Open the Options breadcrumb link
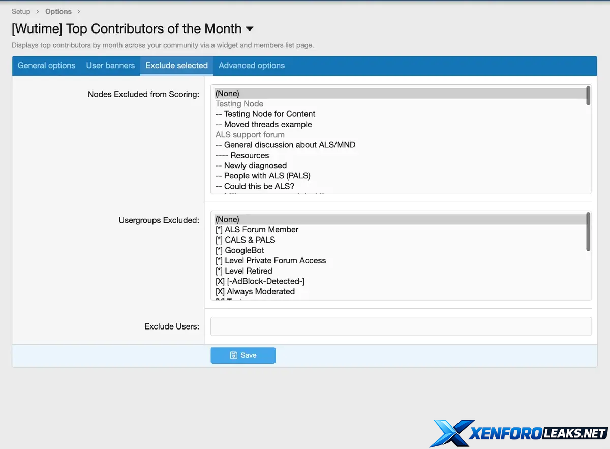Image resolution: width=610 pixels, height=449 pixels. tap(58, 11)
